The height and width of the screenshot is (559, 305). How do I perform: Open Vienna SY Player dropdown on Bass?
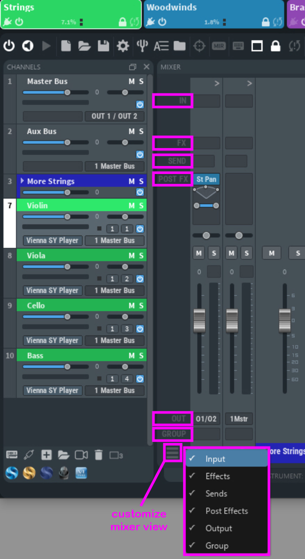(52, 390)
